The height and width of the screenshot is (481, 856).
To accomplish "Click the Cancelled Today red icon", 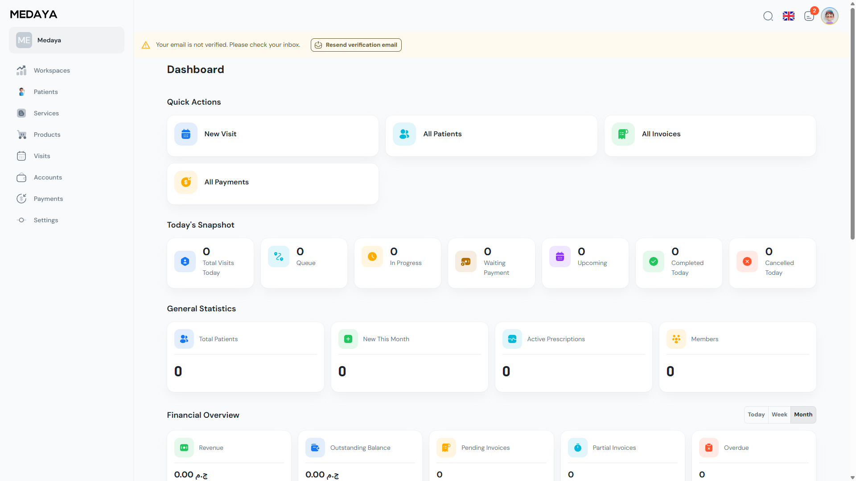I will [x=747, y=261].
